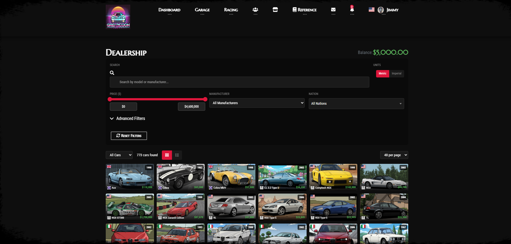Screen dimensions: 511x244
Task: Click the Reset Filters button
Action: (129, 136)
